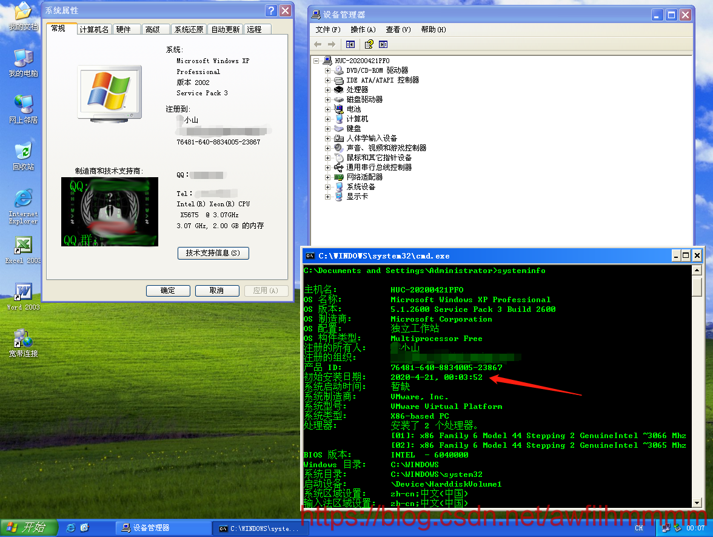Open the Excel 2003 desktop shortcut
Image resolution: width=713 pixels, height=537 pixels.
click(23, 250)
